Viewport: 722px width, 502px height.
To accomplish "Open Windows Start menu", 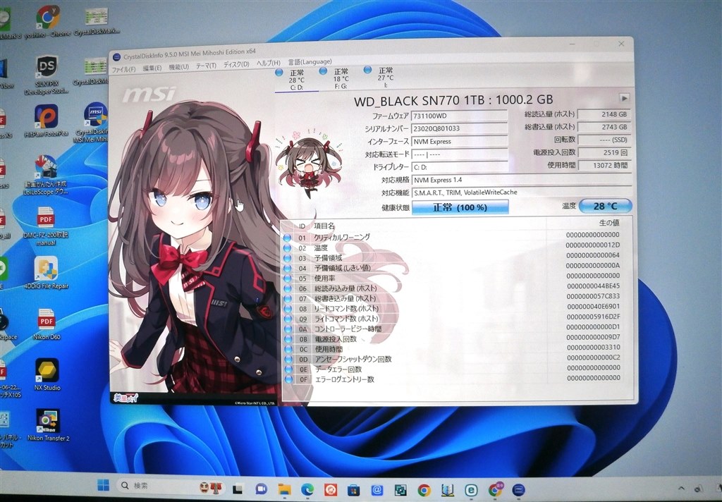I will point(103,485).
